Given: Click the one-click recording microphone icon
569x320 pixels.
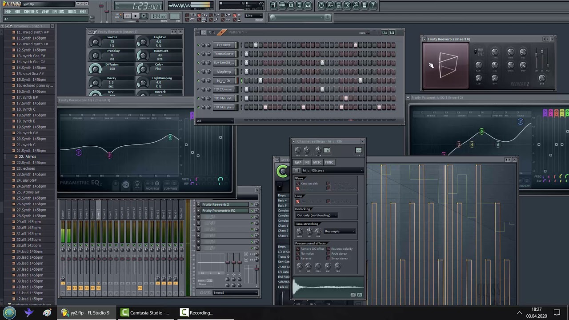Looking at the screenshot, I should 356,5.
